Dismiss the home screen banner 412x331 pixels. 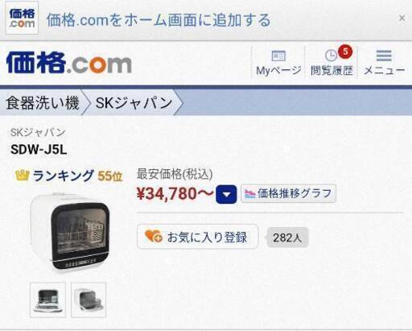point(402,18)
